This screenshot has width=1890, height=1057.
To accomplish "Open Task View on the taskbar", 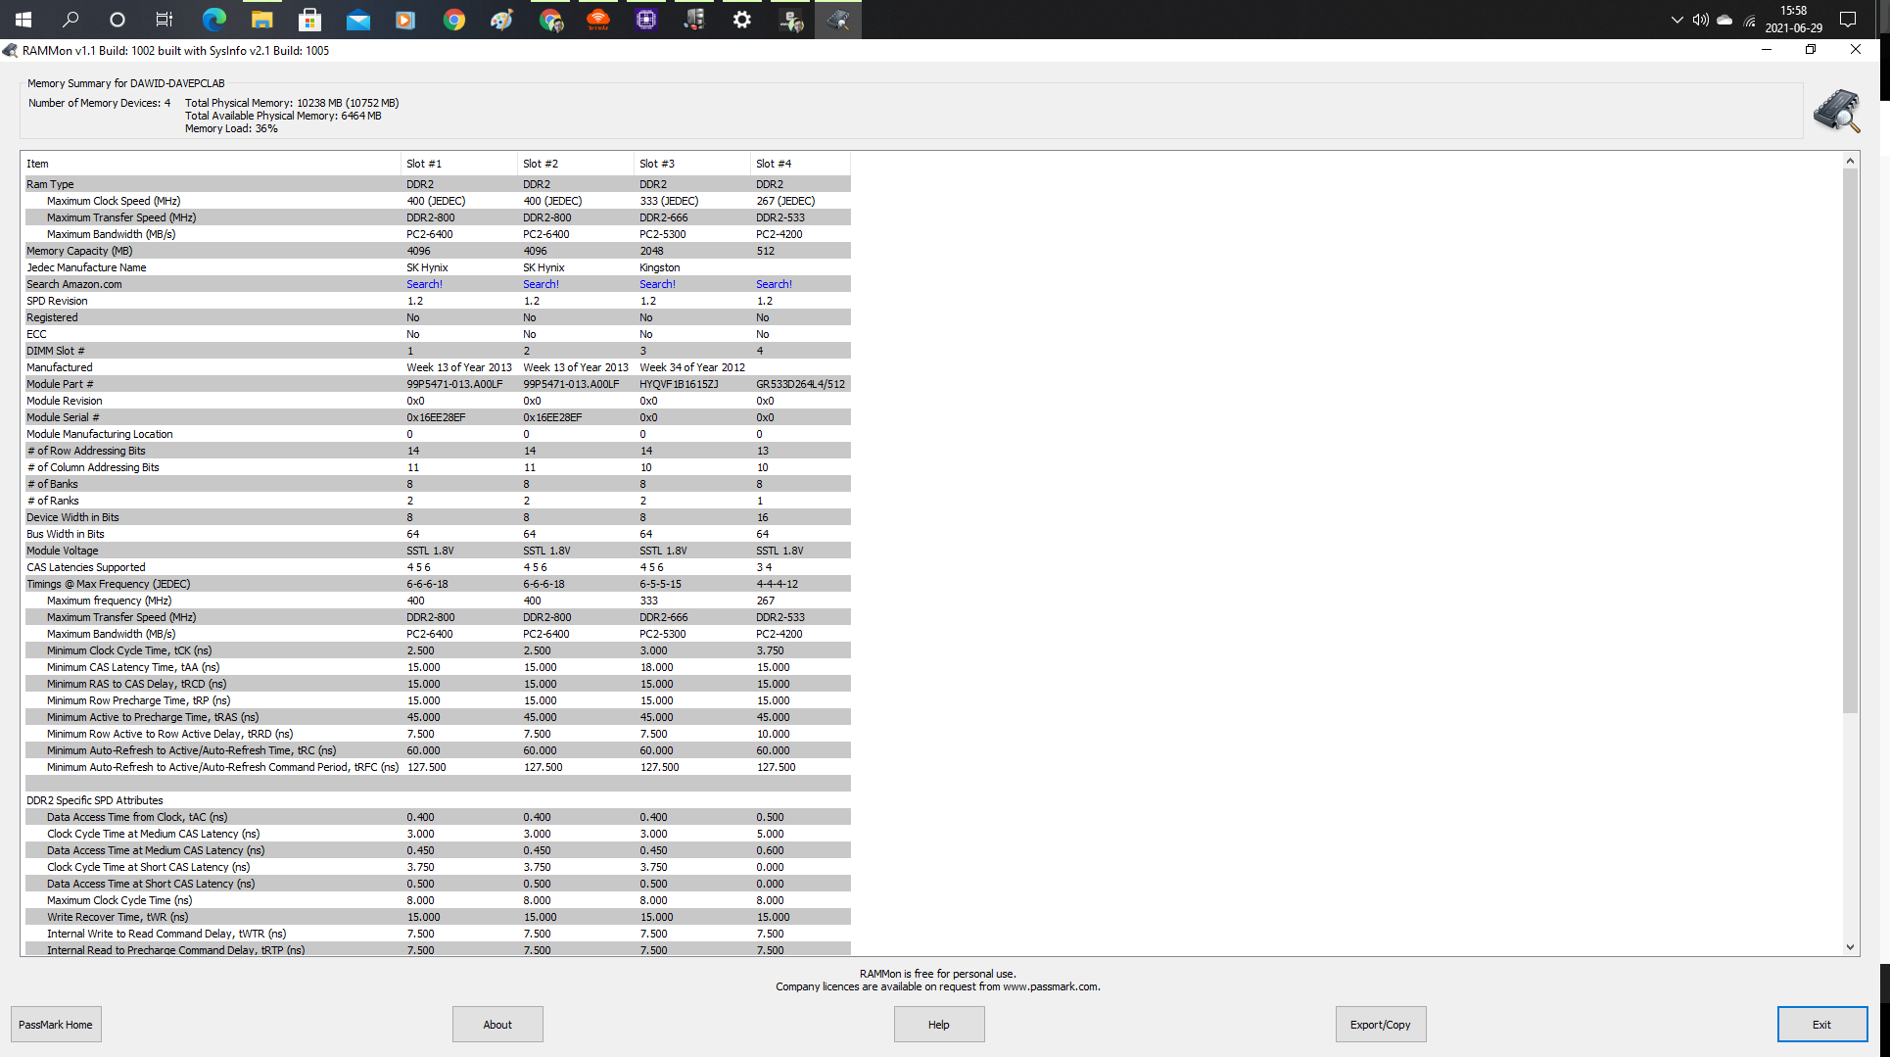I will 165,20.
